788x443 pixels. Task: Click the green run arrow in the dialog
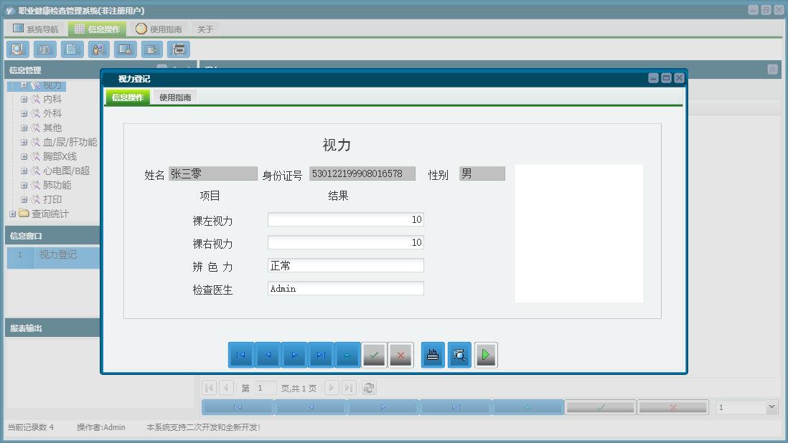pos(486,354)
